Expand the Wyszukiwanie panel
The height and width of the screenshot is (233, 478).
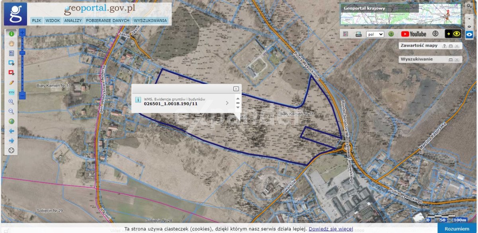coord(451,60)
